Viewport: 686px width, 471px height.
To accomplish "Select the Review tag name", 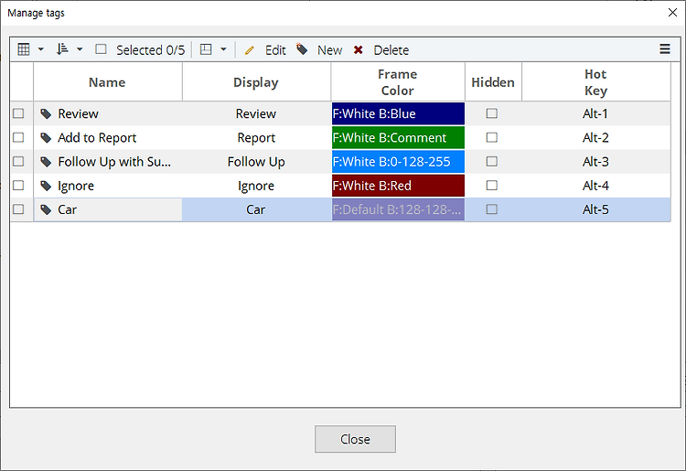I will pos(79,113).
